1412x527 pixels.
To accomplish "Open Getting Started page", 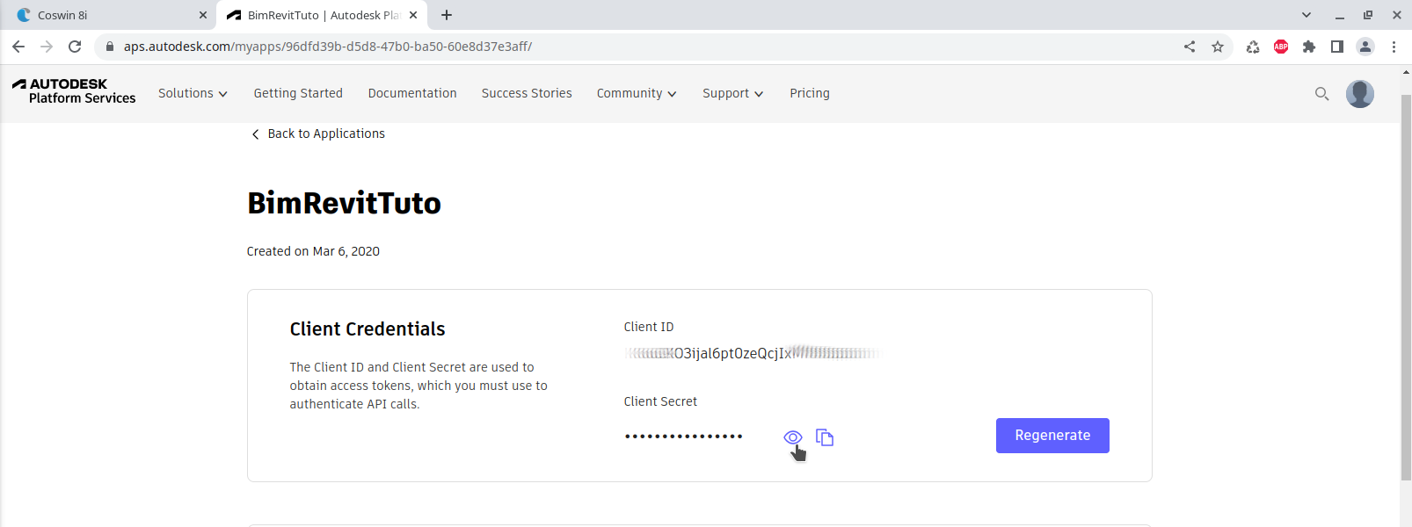I will click(x=298, y=93).
